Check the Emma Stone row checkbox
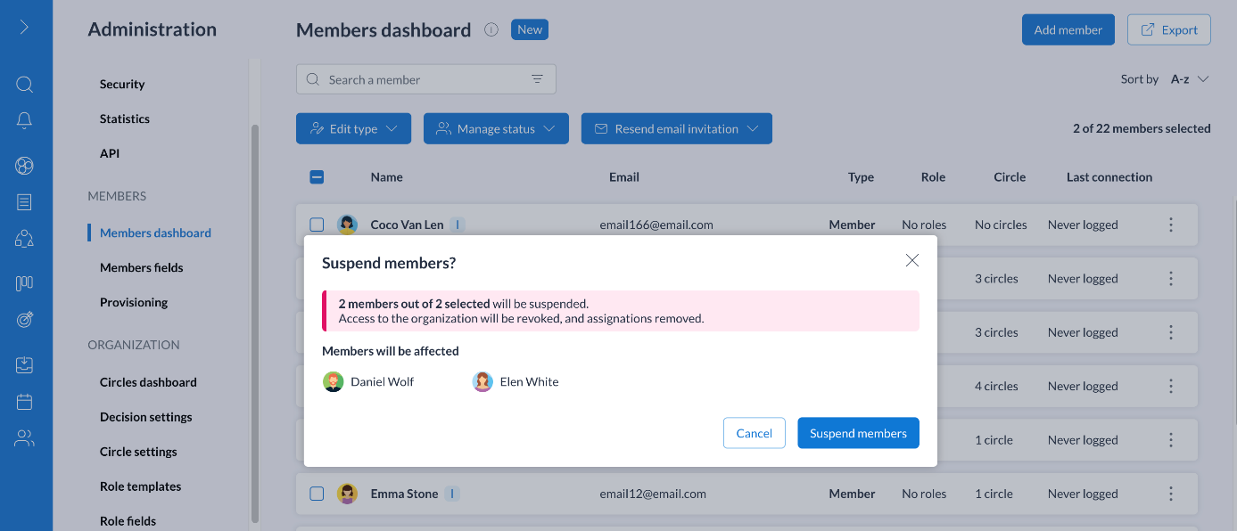Screen dimensions: 1237x531 [317, 494]
